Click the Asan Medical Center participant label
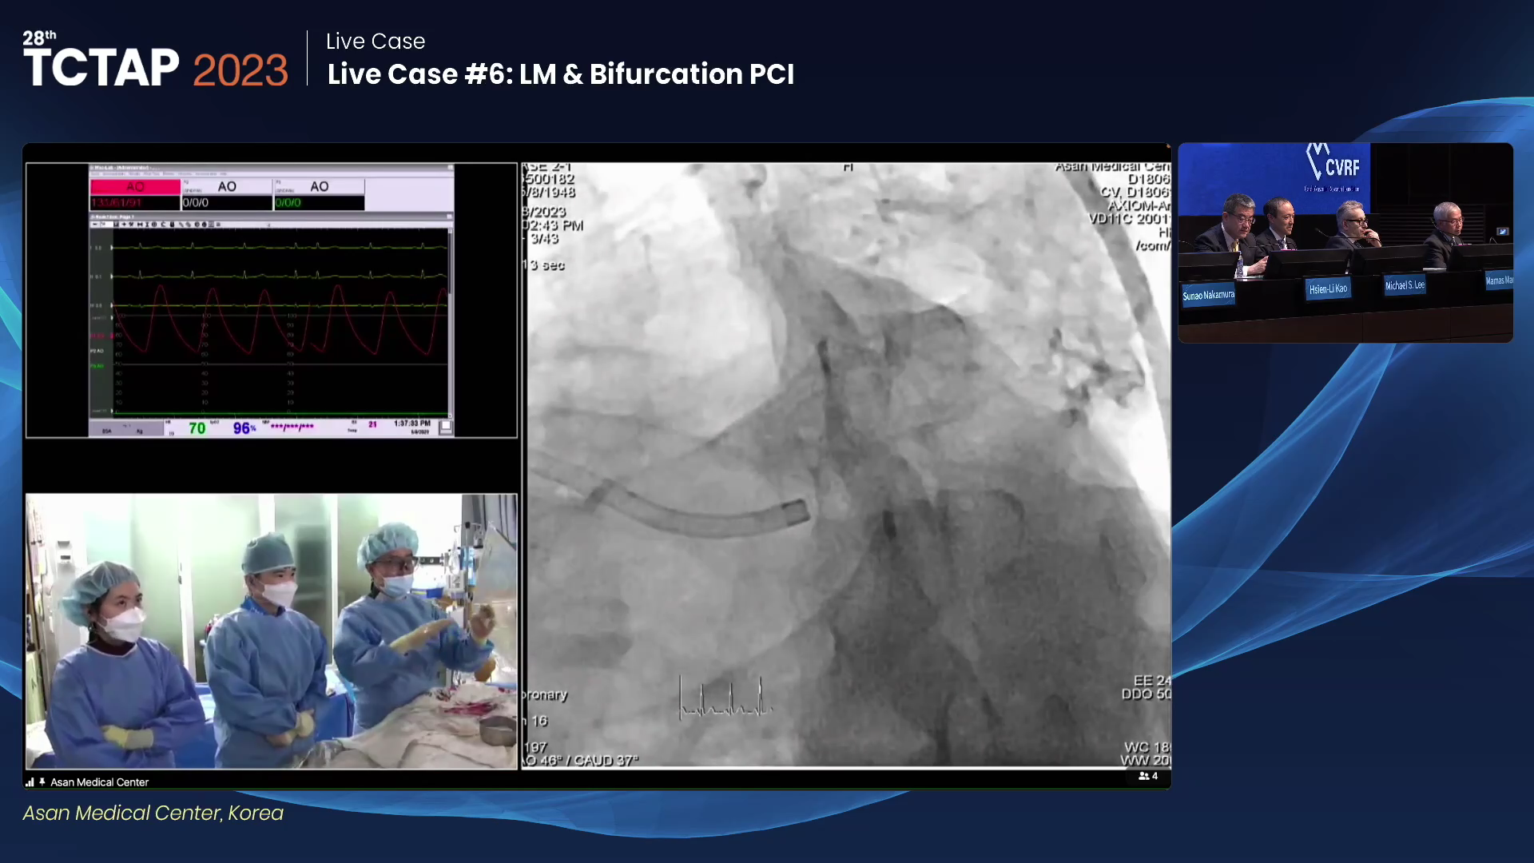Image resolution: width=1534 pixels, height=863 pixels. (x=99, y=782)
